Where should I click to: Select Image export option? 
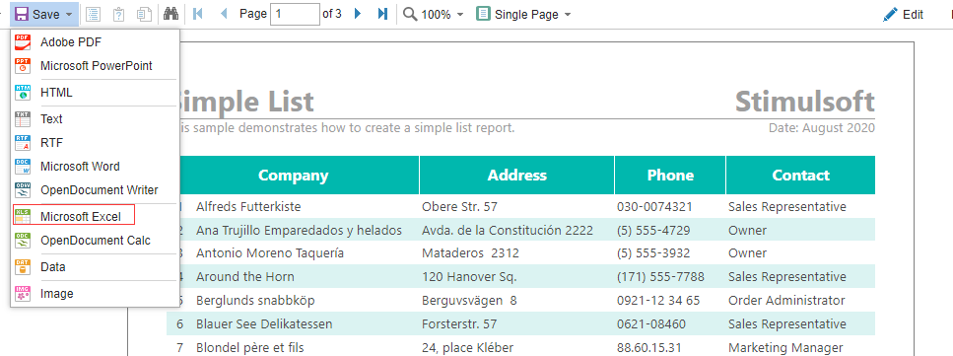click(x=95, y=293)
